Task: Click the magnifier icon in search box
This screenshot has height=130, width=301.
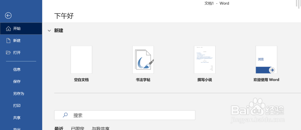Action: pyautogui.click(x=65, y=115)
